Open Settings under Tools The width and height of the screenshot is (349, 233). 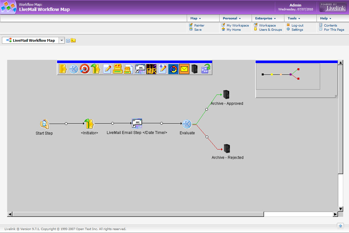(297, 30)
